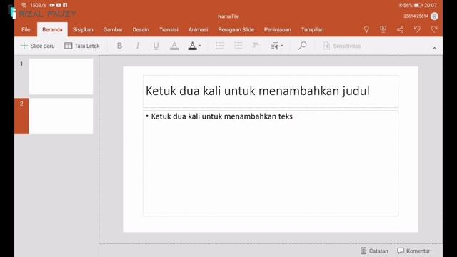Toggle underline formatting

[156, 46]
